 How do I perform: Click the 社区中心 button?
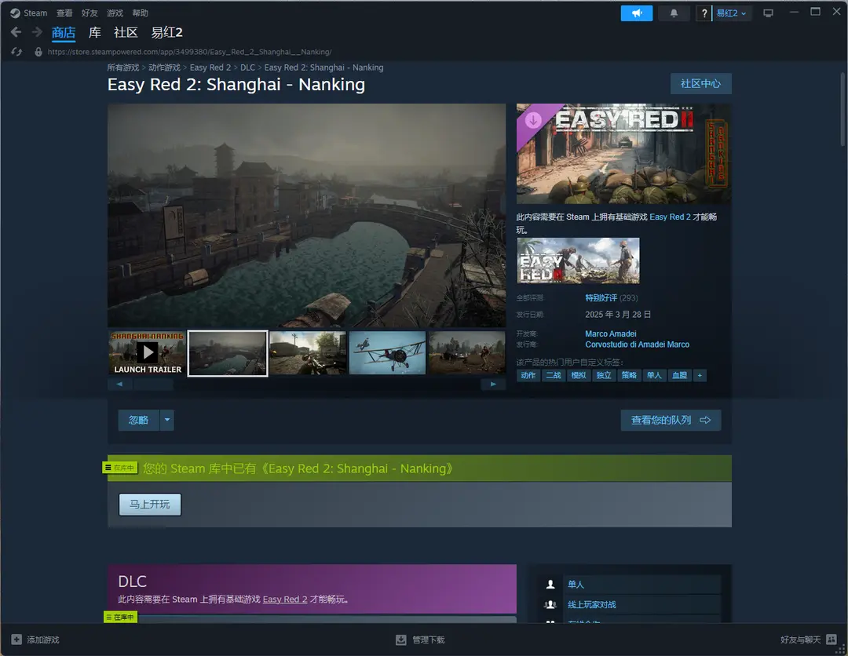point(700,84)
